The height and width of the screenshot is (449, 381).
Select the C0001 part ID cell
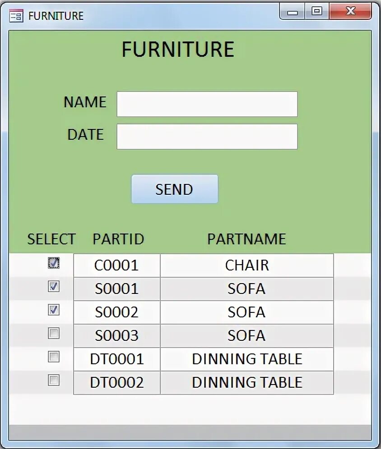click(116, 265)
